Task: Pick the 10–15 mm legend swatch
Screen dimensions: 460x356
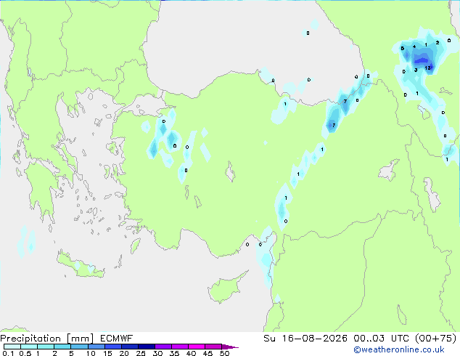Action: click(x=96, y=347)
